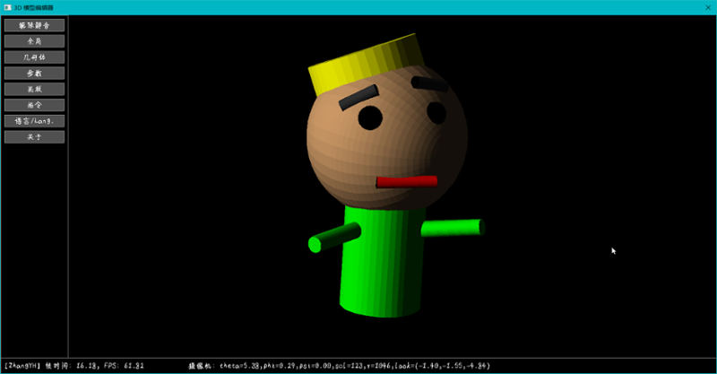Click the look=(-1.40,-1.55,-4.84) status value
The height and width of the screenshot is (374, 717).
pyautogui.click(x=443, y=366)
